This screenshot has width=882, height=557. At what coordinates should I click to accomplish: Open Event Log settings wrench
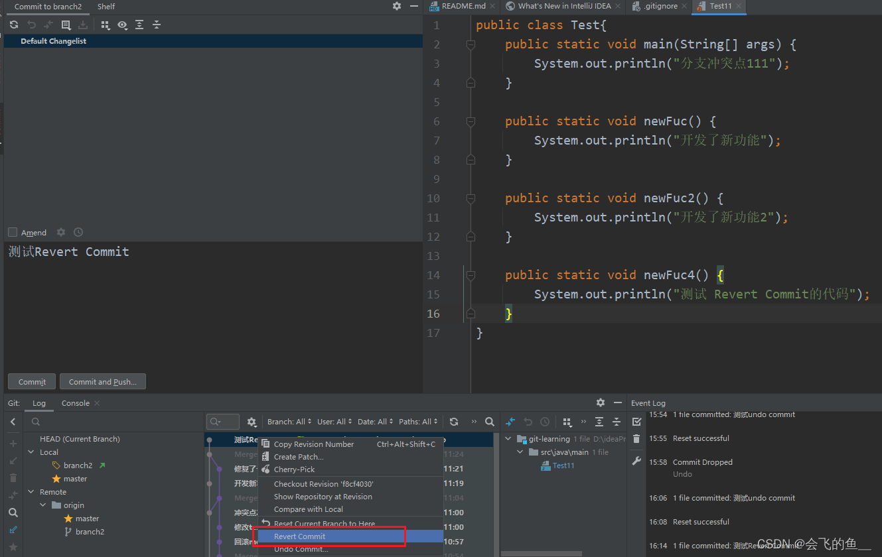click(x=636, y=461)
